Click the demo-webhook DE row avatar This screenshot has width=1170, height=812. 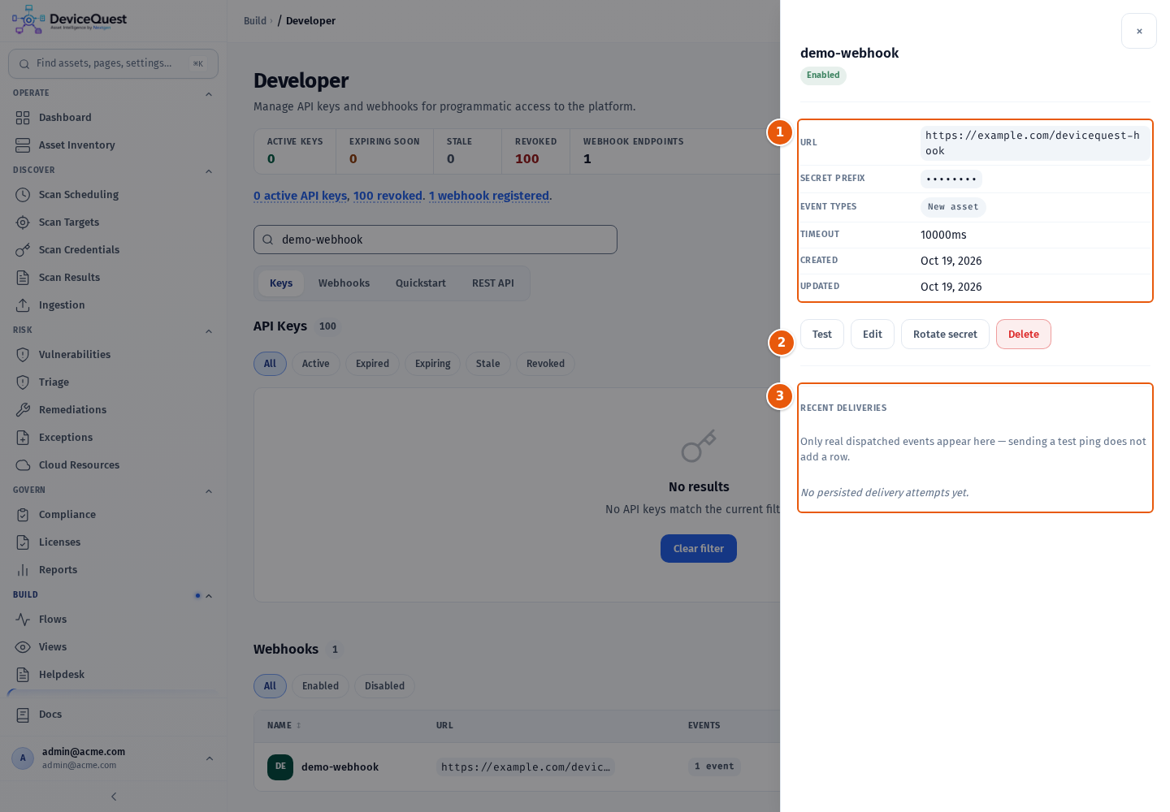[280, 767]
